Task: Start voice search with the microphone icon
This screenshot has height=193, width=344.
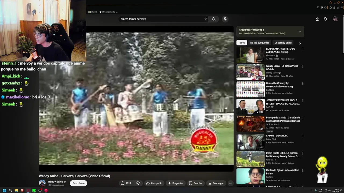Action: coord(225,19)
